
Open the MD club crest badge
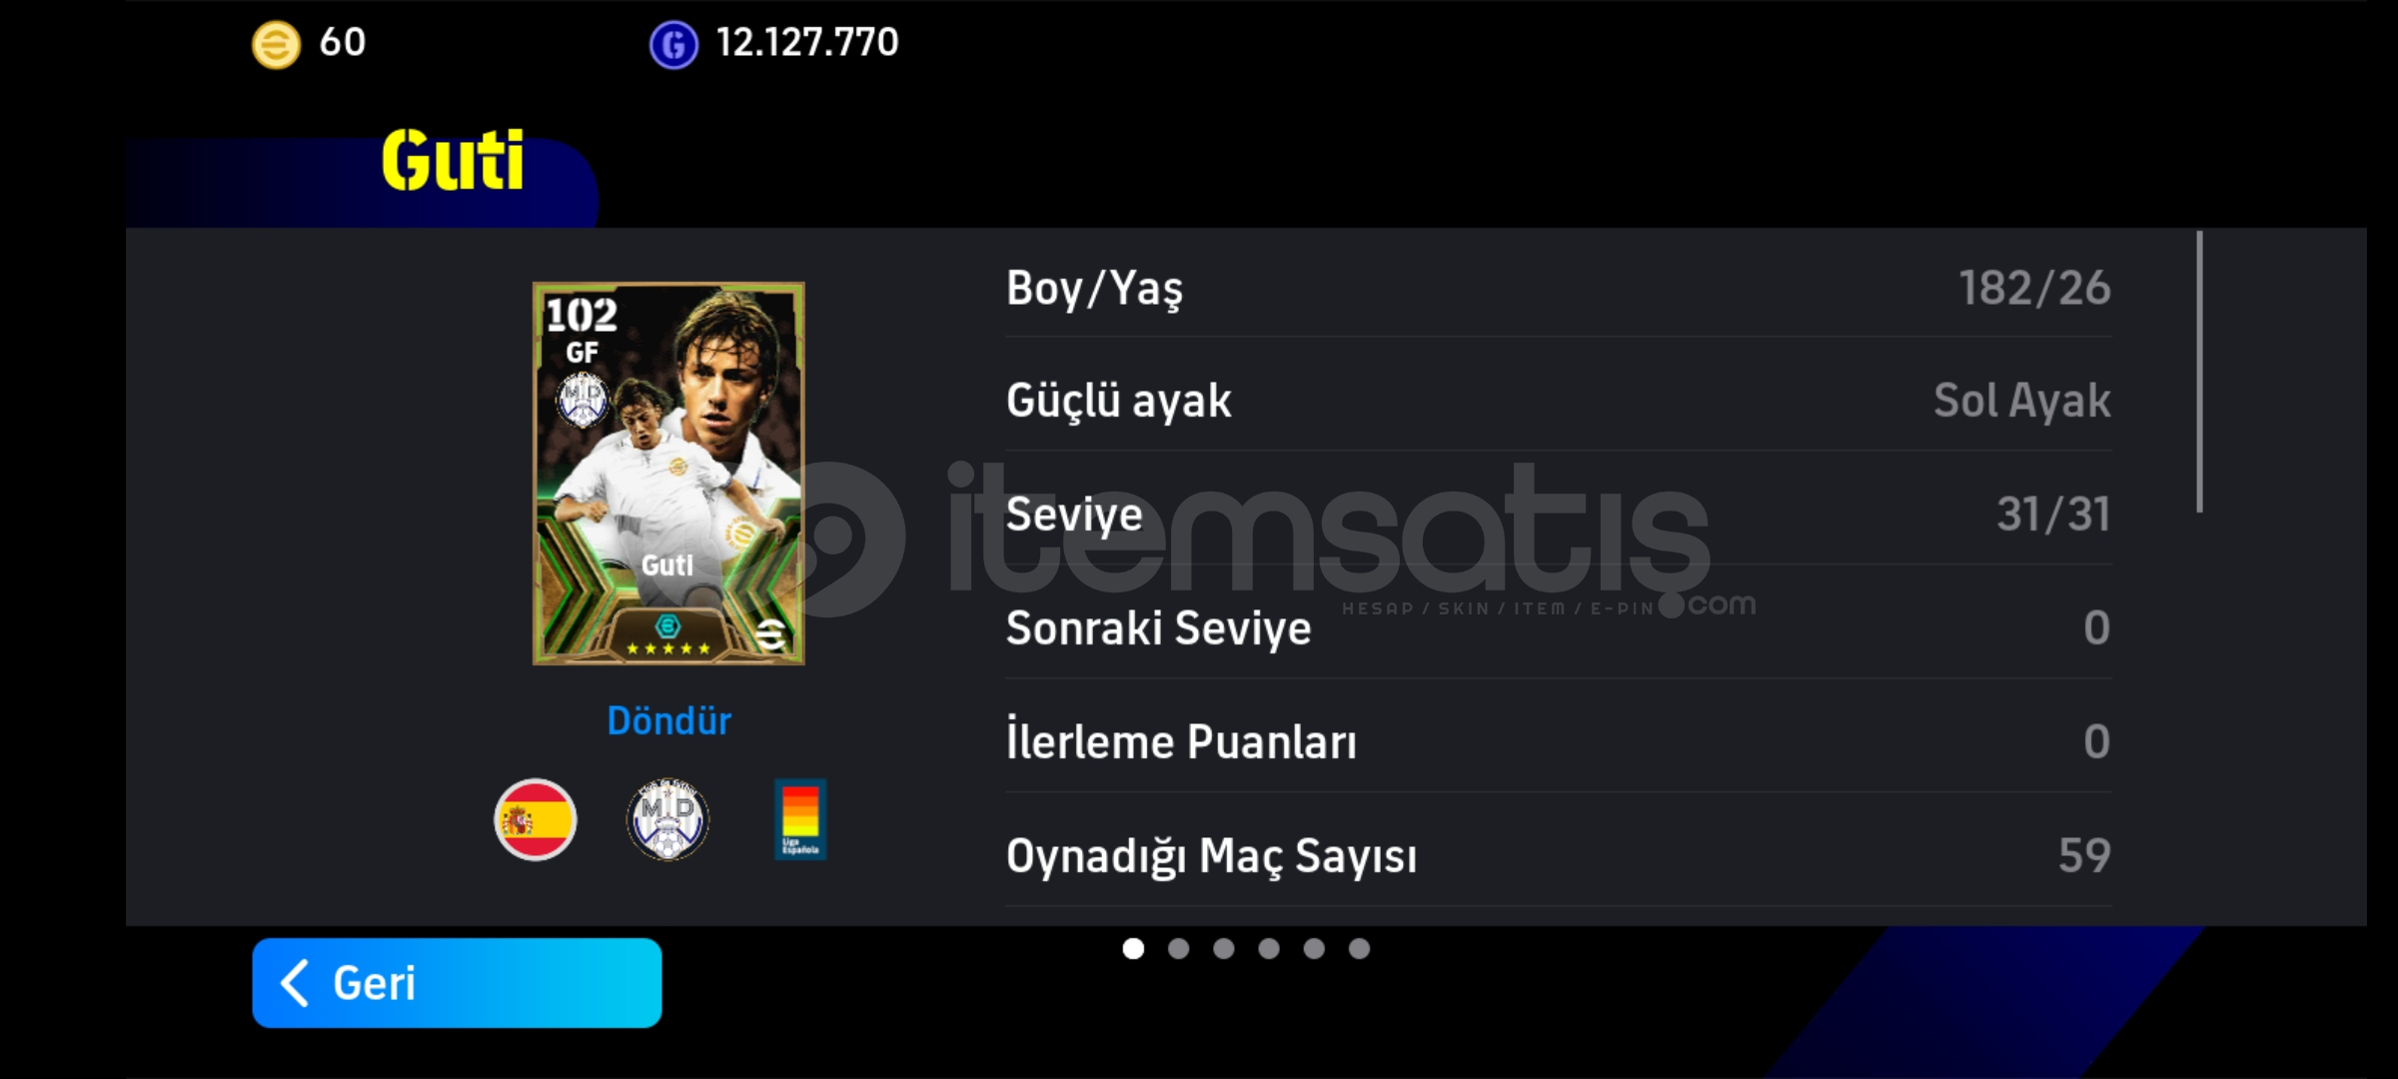(667, 819)
